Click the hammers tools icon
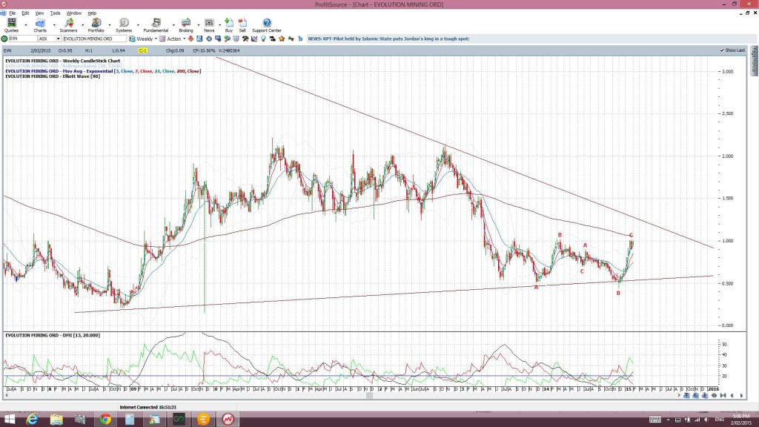This screenshot has width=759, height=427. (245, 39)
